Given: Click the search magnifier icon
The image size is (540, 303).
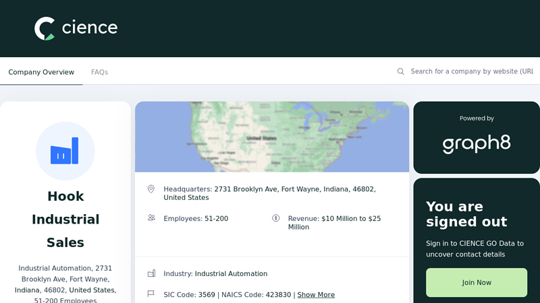Looking at the screenshot, I should coord(400,71).
